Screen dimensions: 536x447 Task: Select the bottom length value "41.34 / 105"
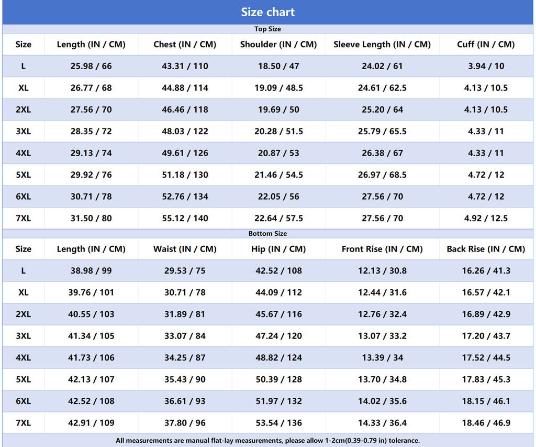[91, 336]
